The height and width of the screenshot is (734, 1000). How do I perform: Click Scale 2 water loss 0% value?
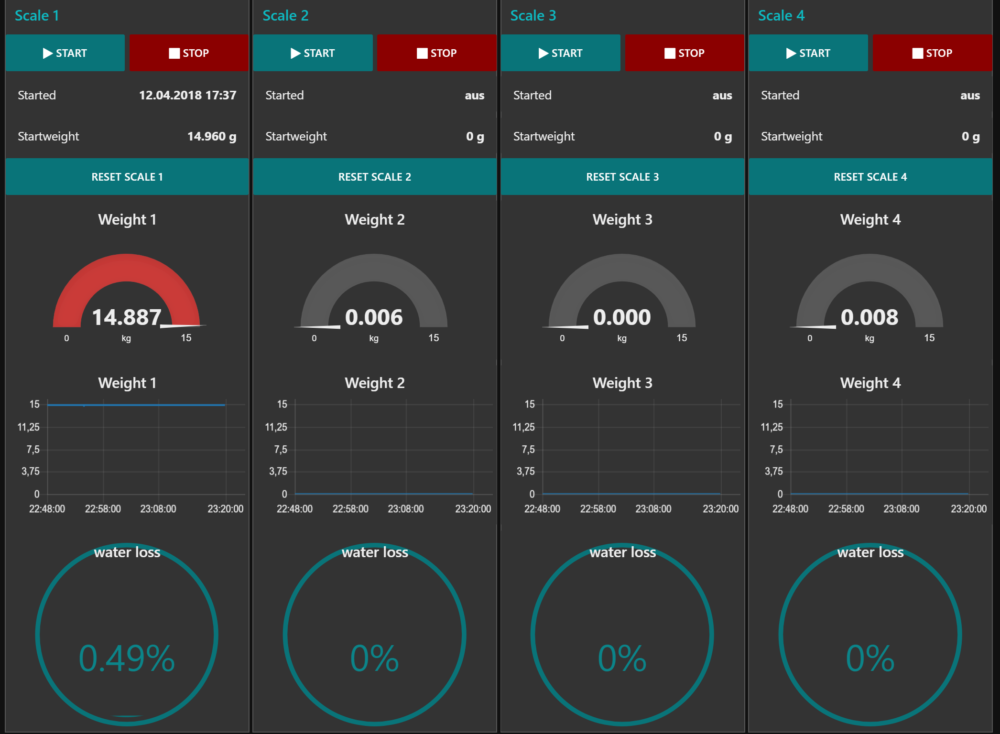[375, 658]
